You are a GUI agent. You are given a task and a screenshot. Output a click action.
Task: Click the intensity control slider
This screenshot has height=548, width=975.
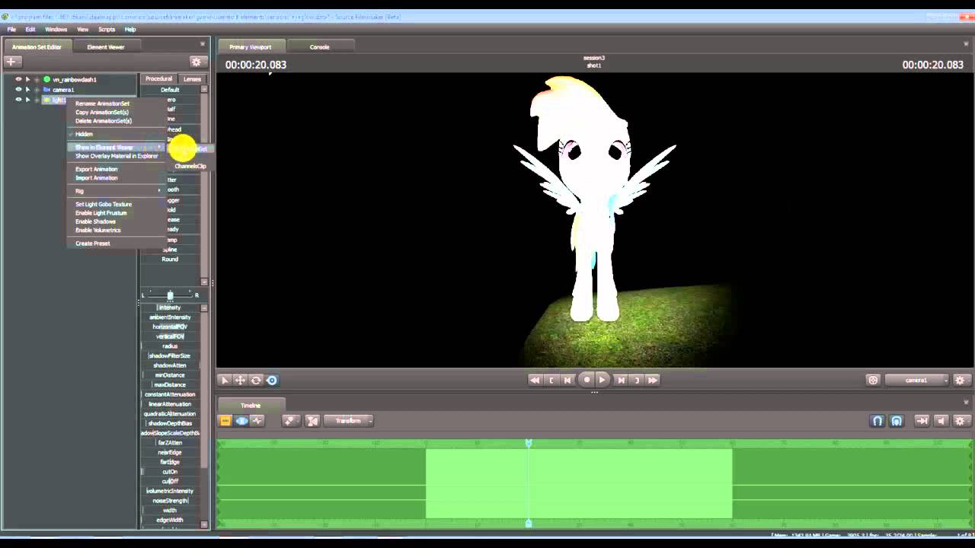170,307
